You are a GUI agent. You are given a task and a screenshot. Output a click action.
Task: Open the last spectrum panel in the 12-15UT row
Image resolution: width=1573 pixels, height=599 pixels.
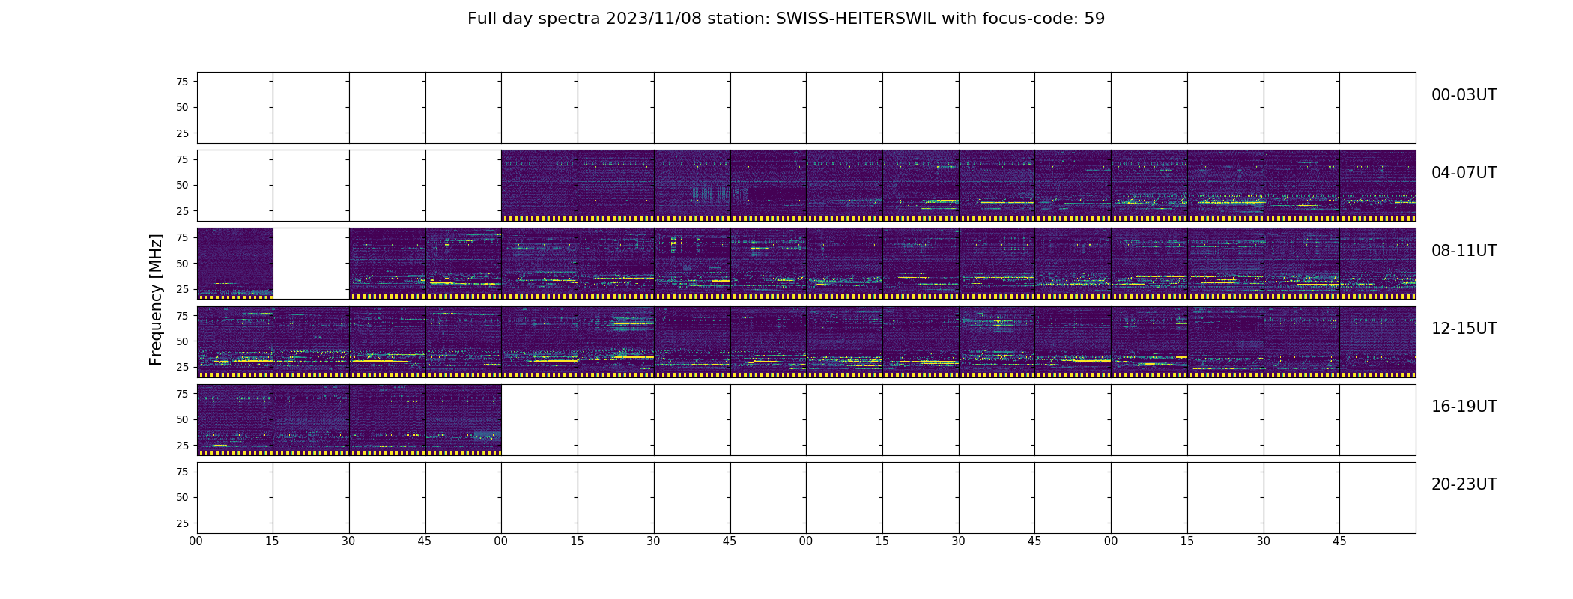click(1377, 341)
